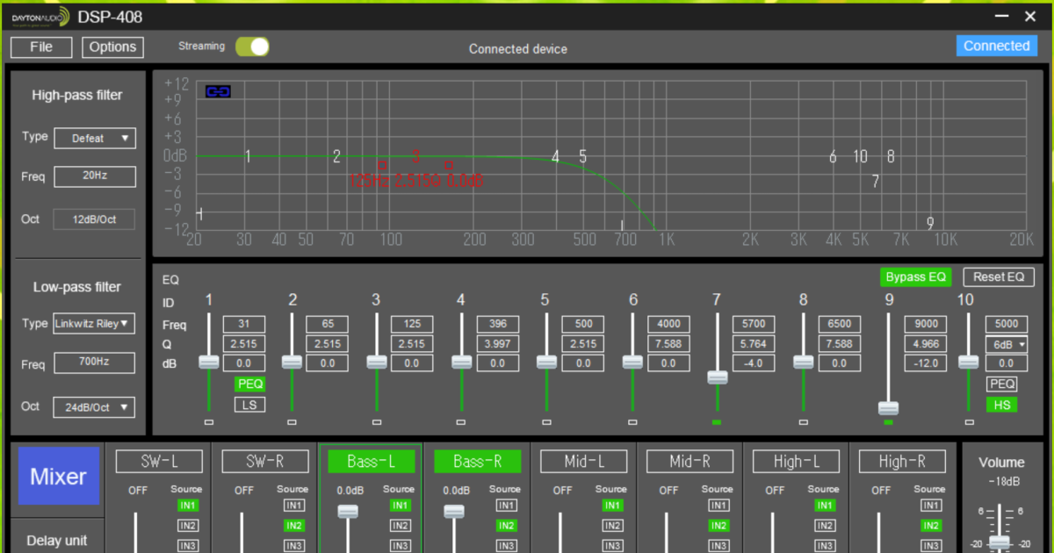
Task: Select the HS filter type for band 10
Action: 1000,404
